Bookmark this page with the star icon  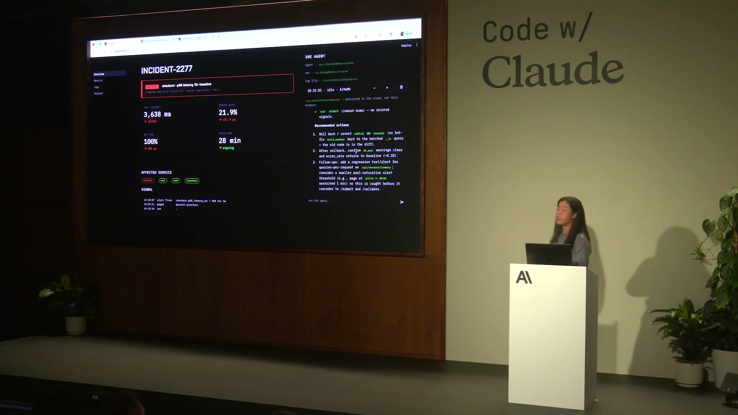coord(356,37)
